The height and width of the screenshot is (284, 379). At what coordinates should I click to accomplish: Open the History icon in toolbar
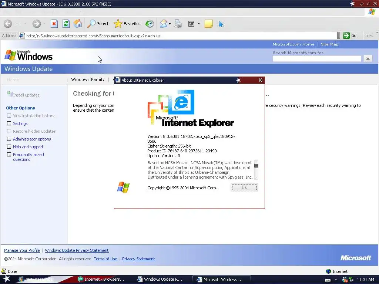point(150,24)
